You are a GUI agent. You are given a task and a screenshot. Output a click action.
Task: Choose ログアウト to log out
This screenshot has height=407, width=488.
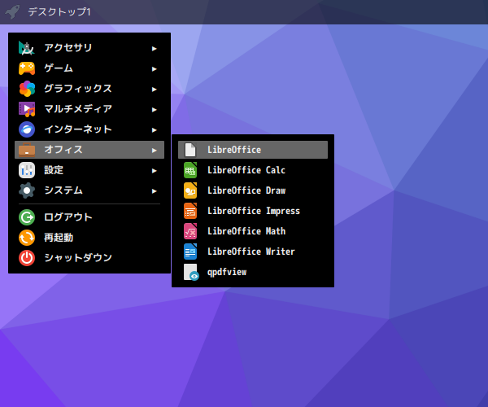[x=89, y=217]
